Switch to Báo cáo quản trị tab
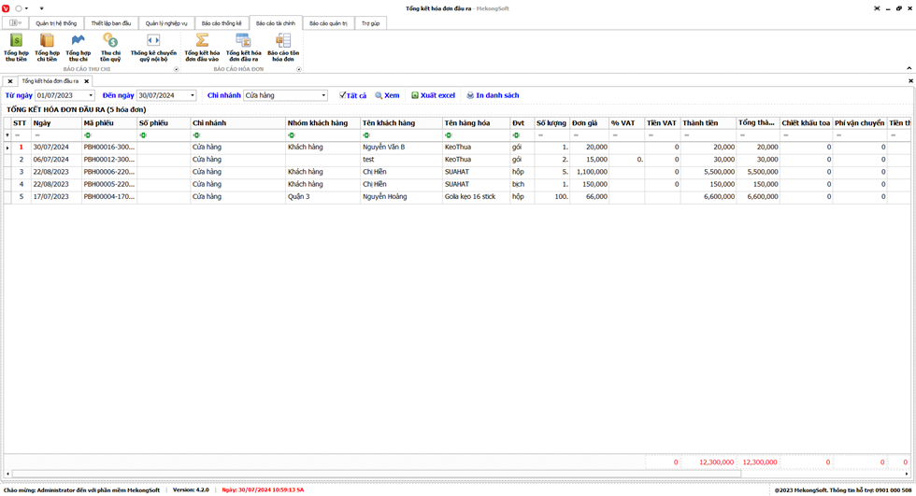This screenshot has height=496, width=916. pos(326,22)
